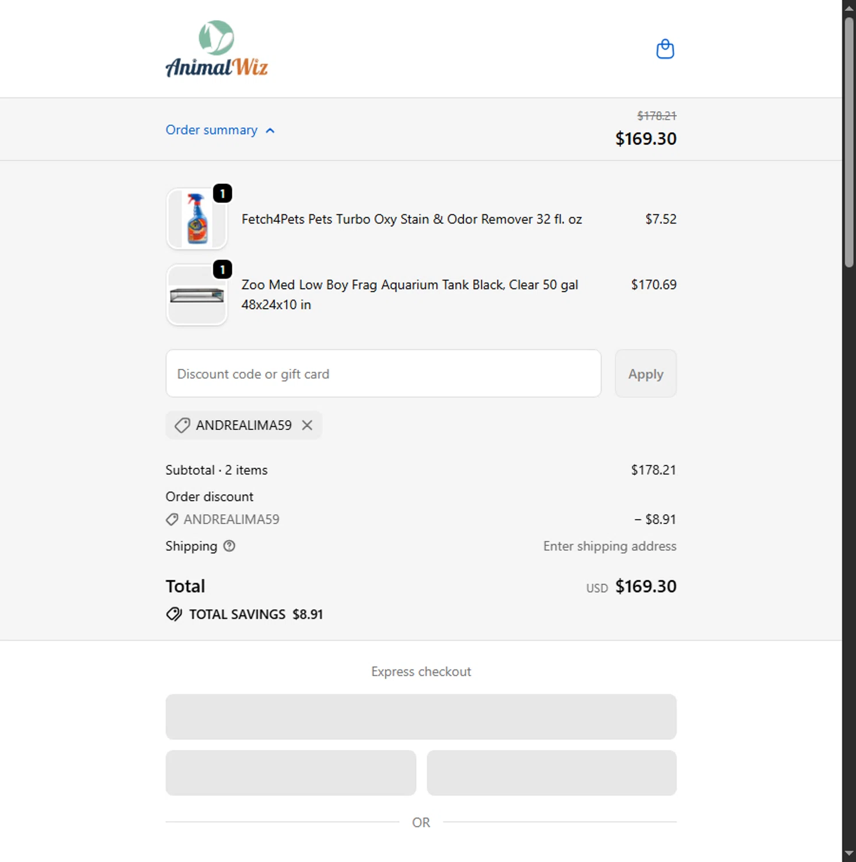Focus the Discount code or gift card field

coord(383,374)
